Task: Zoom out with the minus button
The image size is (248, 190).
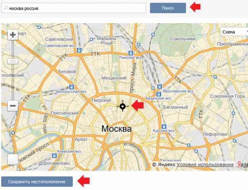Action: point(13,106)
